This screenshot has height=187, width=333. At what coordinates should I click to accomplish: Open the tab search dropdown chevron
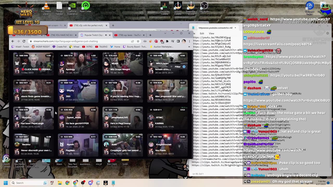click(165, 33)
